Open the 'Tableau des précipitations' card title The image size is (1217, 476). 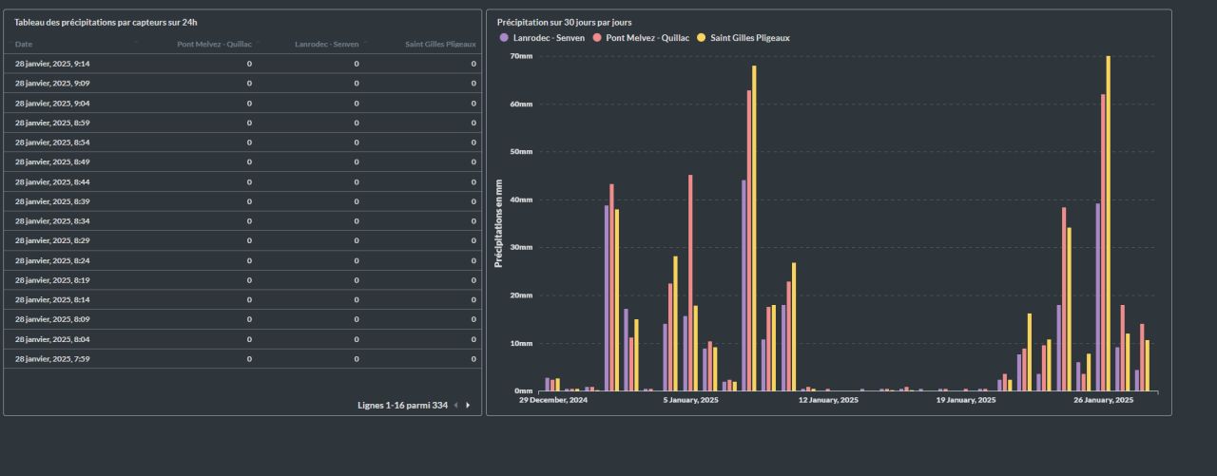[106, 22]
